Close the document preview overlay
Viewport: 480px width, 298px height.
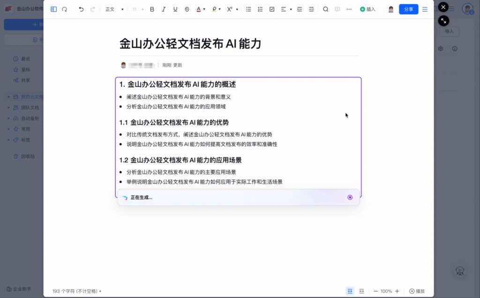pos(443,7)
